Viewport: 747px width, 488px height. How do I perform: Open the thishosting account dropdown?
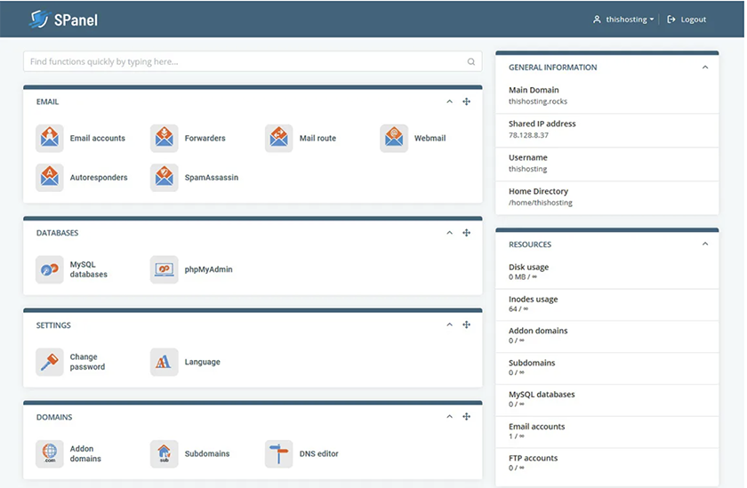coord(630,20)
